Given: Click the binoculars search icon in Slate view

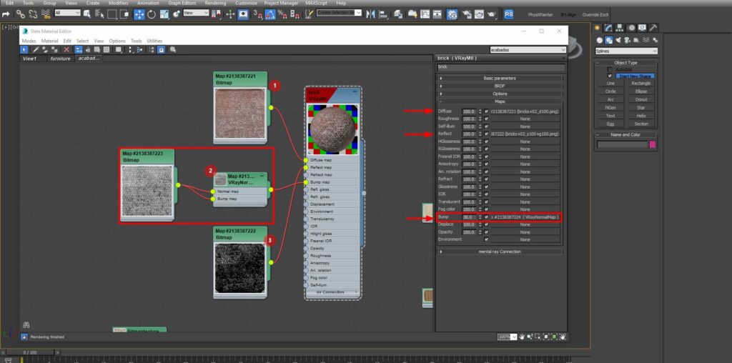Looking at the screenshot, I should pyautogui.click(x=26, y=324).
